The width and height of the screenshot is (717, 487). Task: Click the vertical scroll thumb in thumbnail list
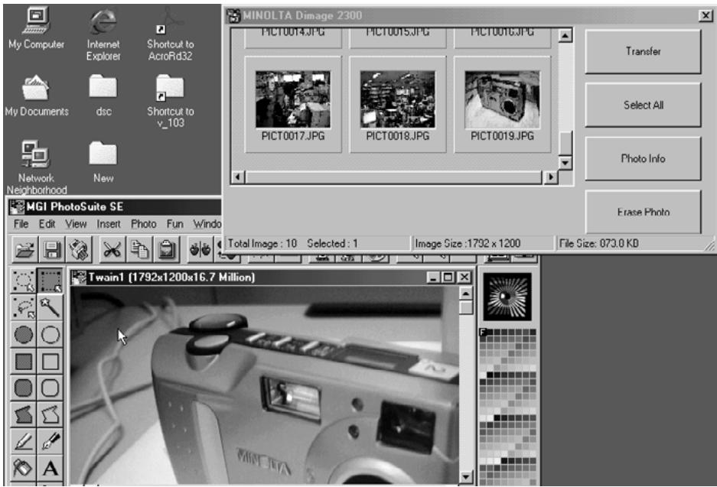[565, 144]
